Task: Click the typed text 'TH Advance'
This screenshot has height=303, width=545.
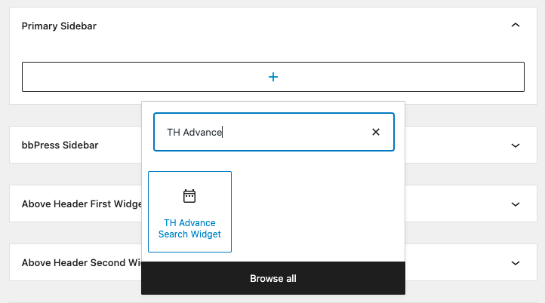Action: 194,132
